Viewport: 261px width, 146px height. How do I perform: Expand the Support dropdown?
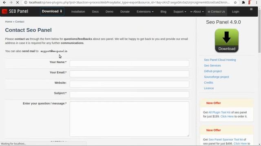tap(179, 12)
